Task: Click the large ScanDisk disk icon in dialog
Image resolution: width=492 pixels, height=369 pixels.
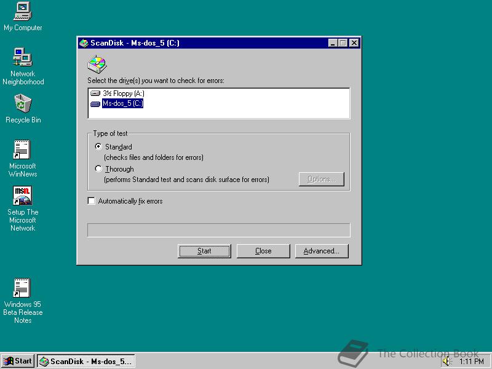Action: tap(97, 65)
